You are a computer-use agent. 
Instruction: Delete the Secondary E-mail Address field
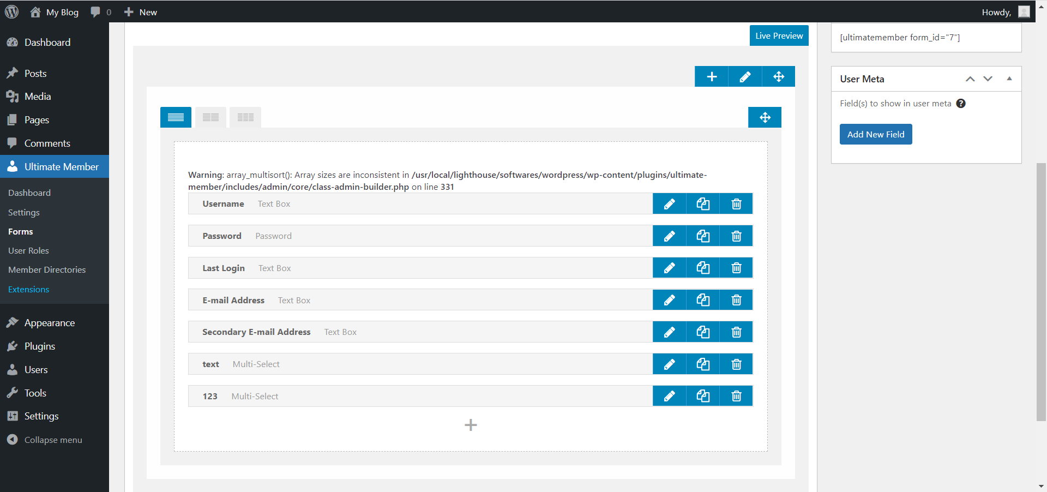pos(736,332)
